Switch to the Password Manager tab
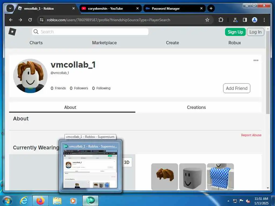 pyautogui.click(x=174, y=8)
